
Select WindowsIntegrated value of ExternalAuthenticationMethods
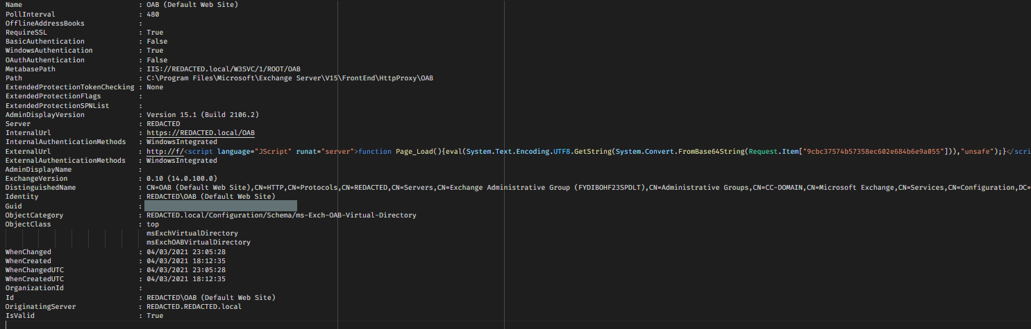(182, 161)
